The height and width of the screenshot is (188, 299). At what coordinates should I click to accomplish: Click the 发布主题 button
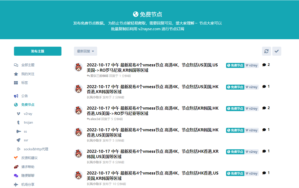point(37,51)
